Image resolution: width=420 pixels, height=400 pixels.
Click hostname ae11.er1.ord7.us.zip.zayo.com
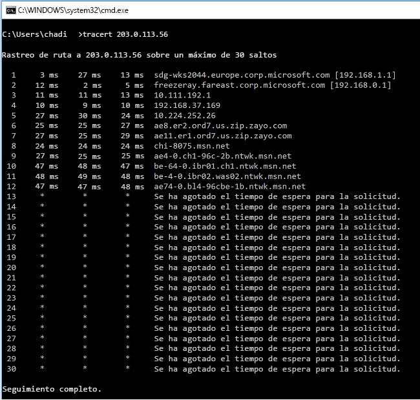(223, 136)
